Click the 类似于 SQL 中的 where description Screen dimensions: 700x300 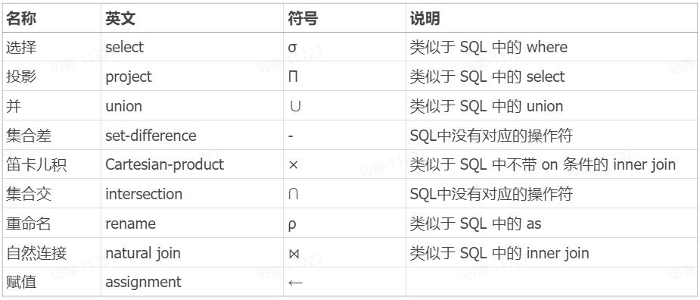(488, 48)
